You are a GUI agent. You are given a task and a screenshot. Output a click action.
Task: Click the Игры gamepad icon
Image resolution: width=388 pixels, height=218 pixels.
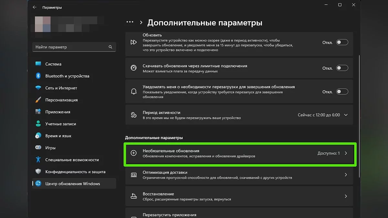click(38, 148)
